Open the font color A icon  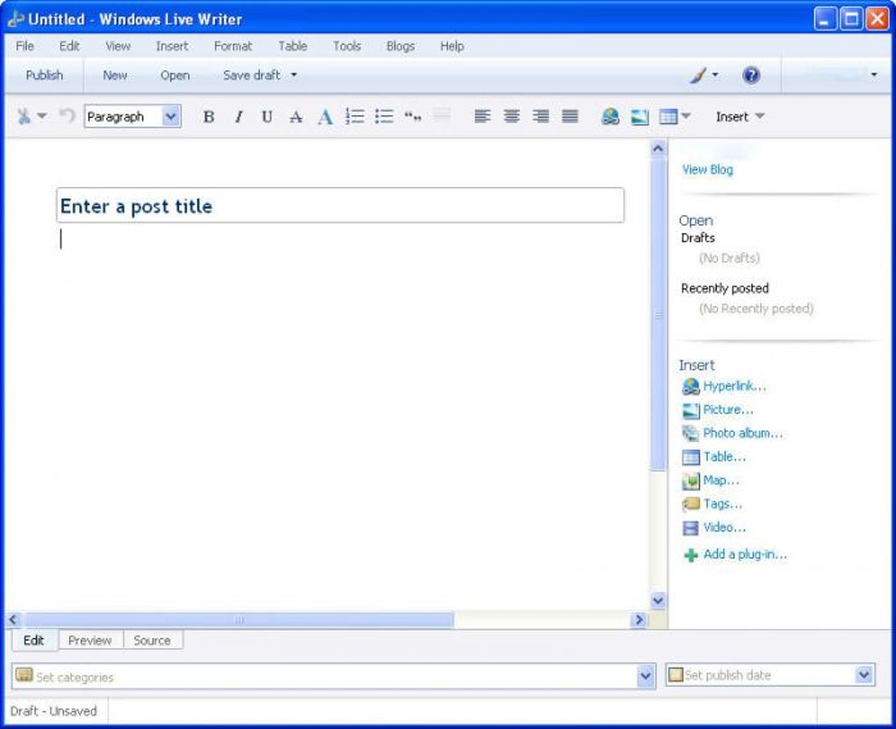tap(325, 117)
